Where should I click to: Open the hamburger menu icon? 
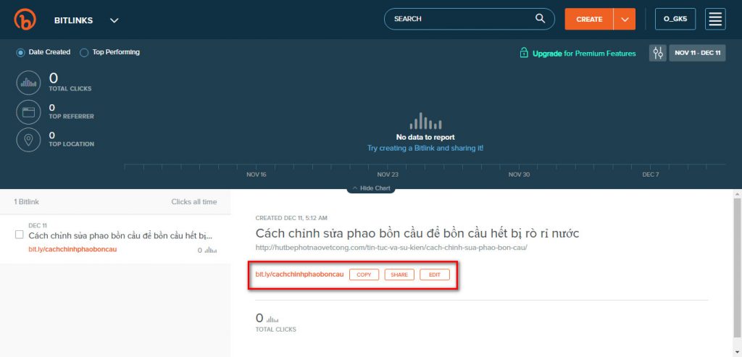click(715, 20)
